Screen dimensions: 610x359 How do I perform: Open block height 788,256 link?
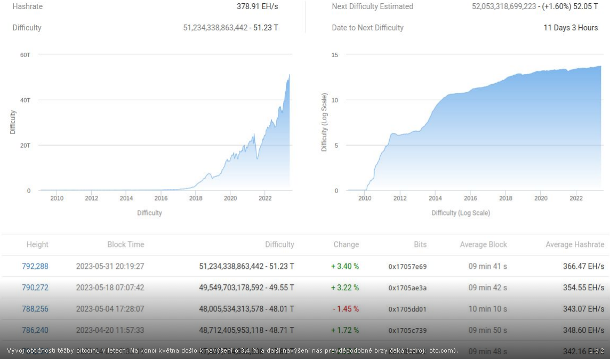pyautogui.click(x=35, y=309)
